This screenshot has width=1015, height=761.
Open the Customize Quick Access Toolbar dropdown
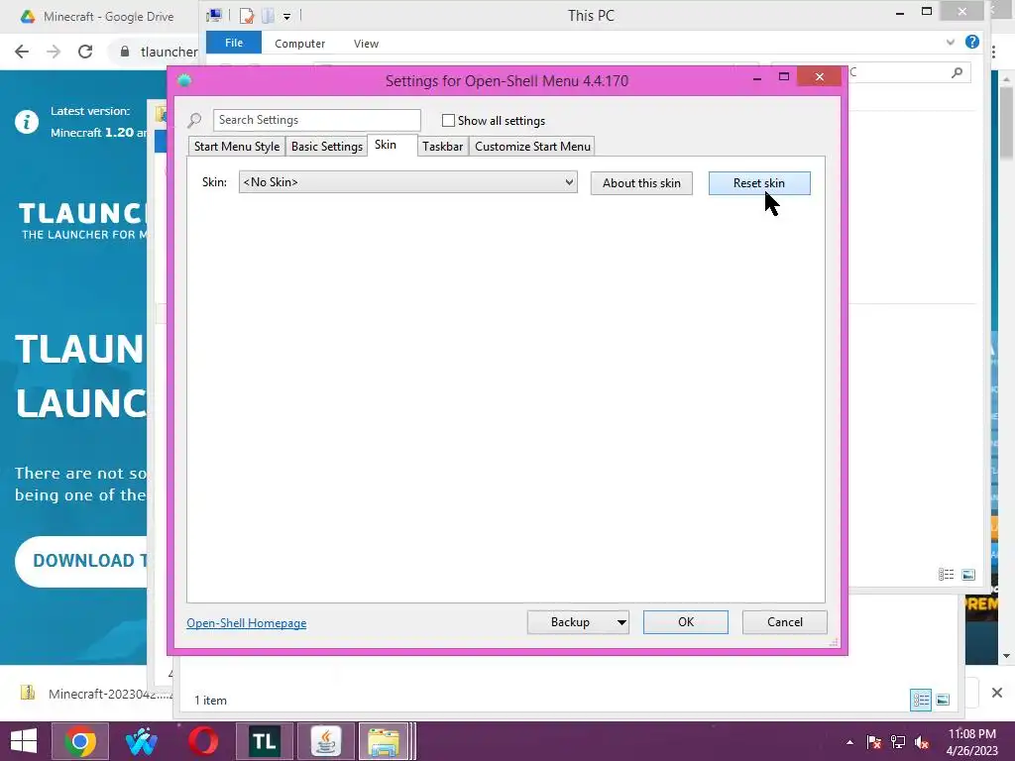coord(286,16)
